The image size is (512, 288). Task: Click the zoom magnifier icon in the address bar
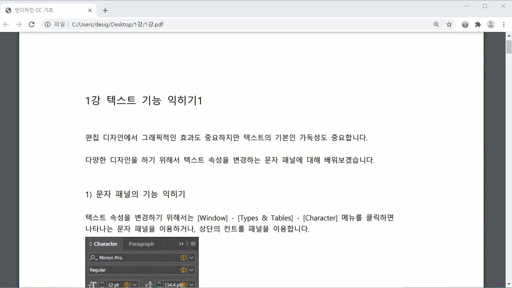point(436,24)
